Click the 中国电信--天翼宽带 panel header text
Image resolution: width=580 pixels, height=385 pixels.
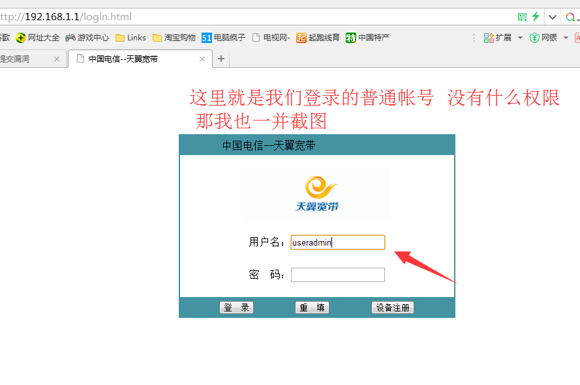269,145
